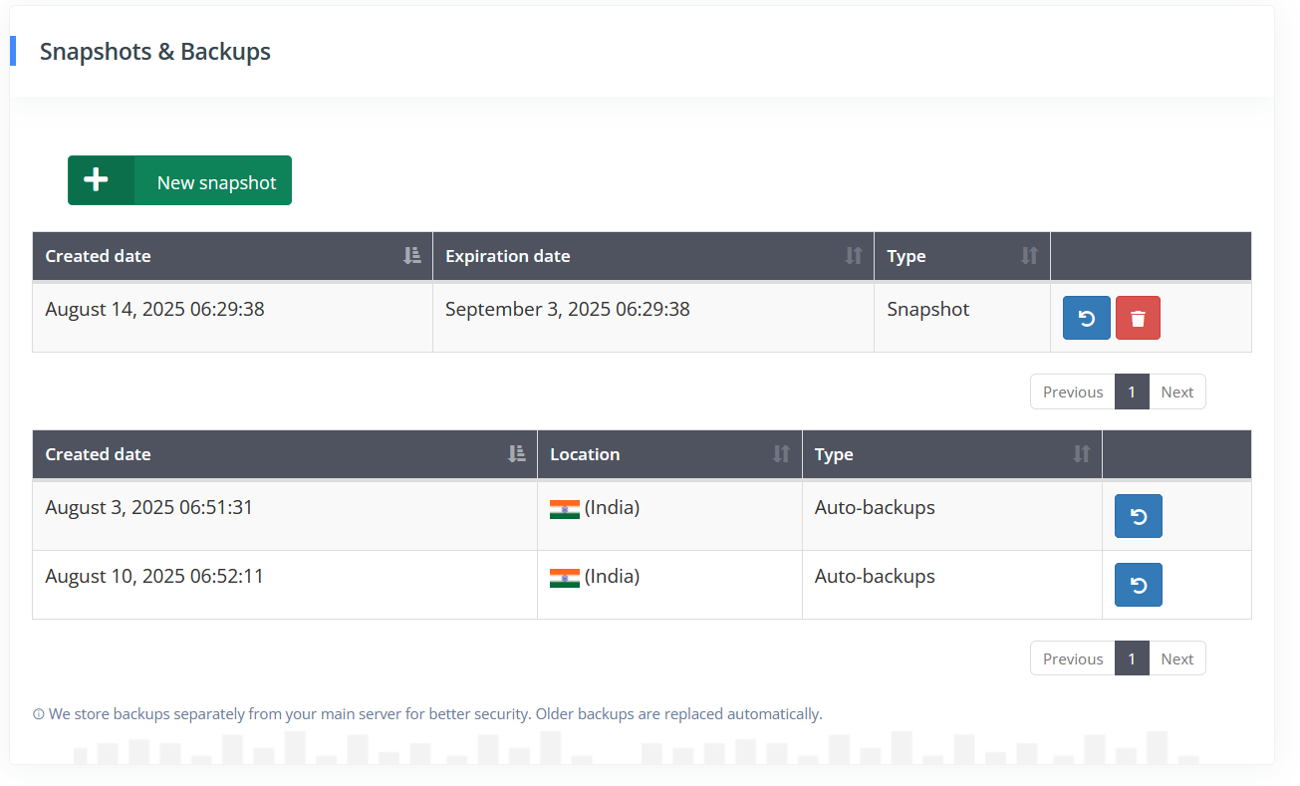Image resolution: width=1300 pixels, height=786 pixels.
Task: Click the India flag in August 10 row
Action: (x=564, y=578)
